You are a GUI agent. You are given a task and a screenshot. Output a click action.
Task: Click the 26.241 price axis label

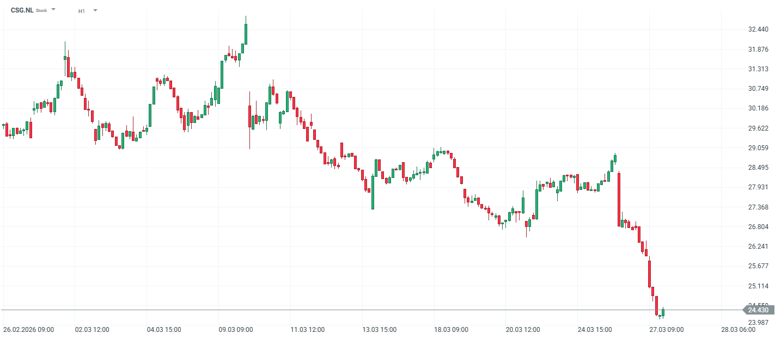pos(758,246)
